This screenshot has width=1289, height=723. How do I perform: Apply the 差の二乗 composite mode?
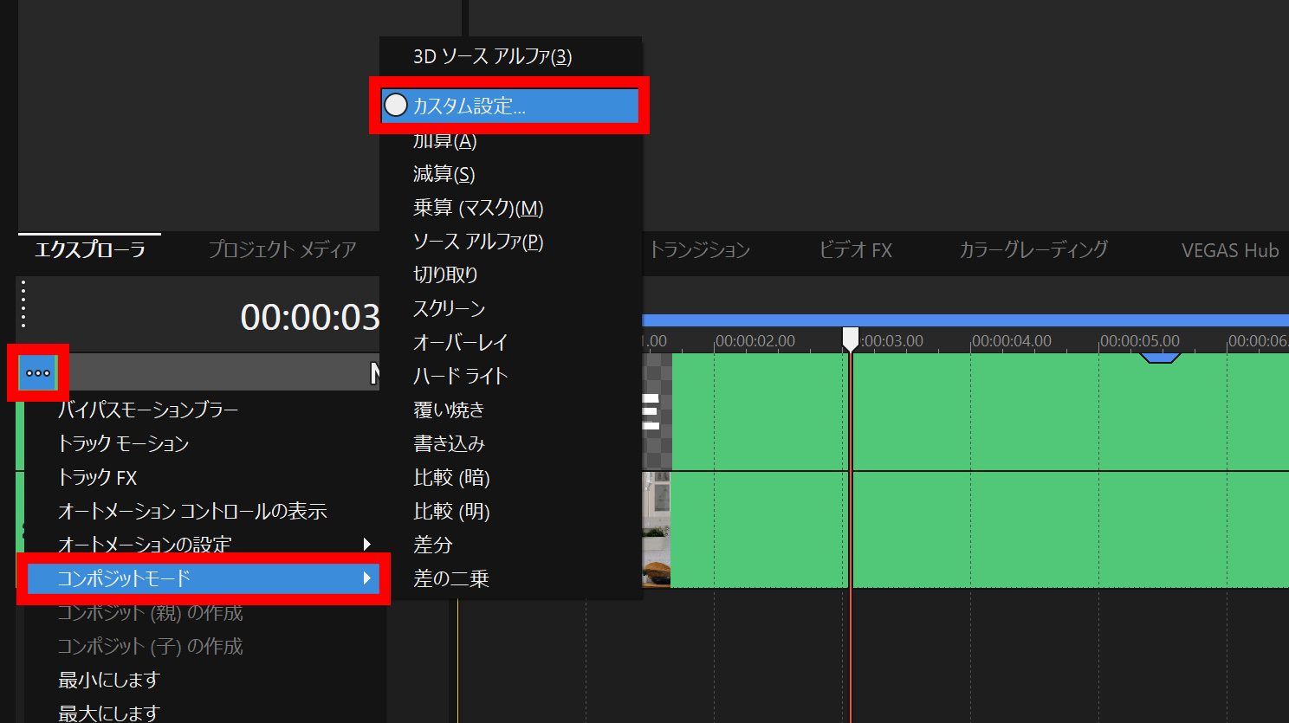tap(452, 578)
